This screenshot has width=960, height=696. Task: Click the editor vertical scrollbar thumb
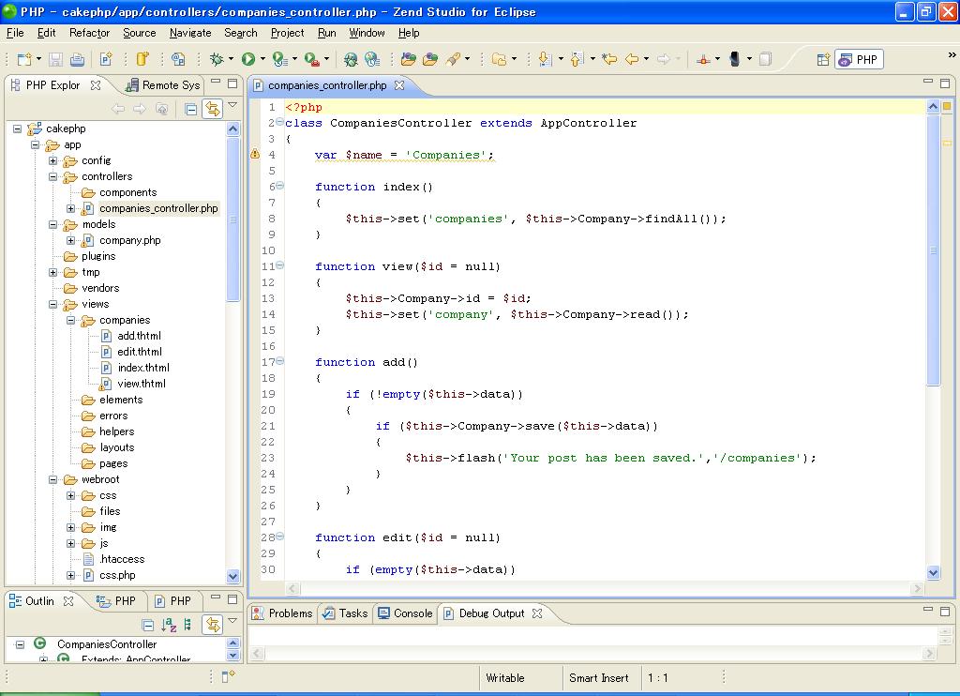coord(933,250)
